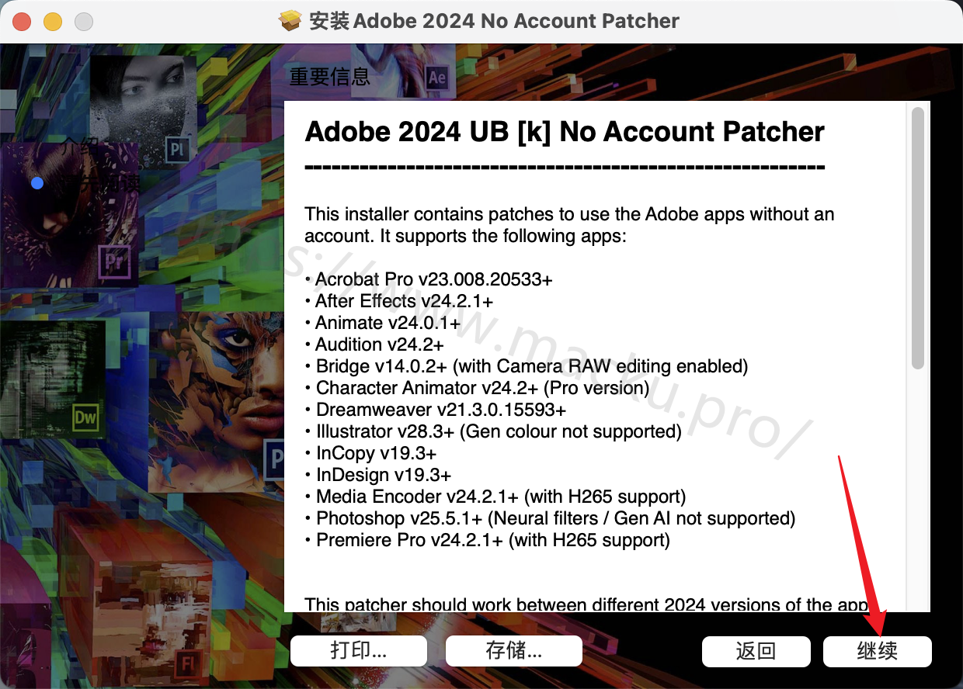Click the 重要信息 heading

coord(330,77)
